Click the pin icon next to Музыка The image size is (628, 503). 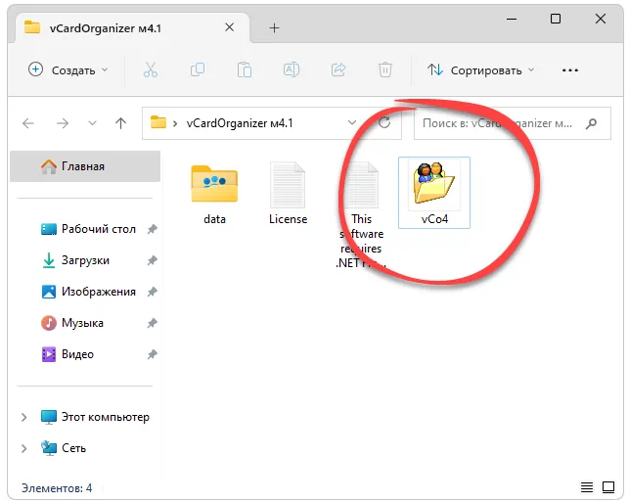point(152,323)
